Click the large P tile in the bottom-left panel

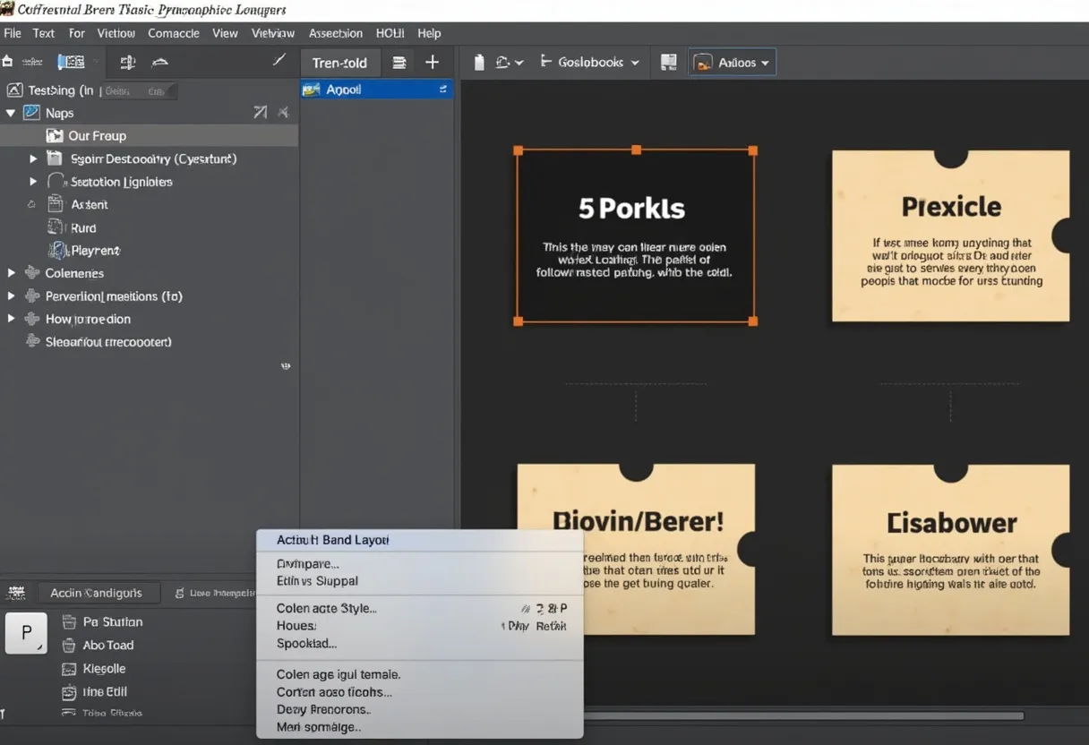(x=26, y=633)
